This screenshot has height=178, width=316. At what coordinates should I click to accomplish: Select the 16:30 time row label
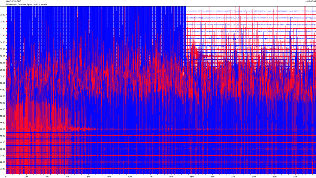coord(3,123)
